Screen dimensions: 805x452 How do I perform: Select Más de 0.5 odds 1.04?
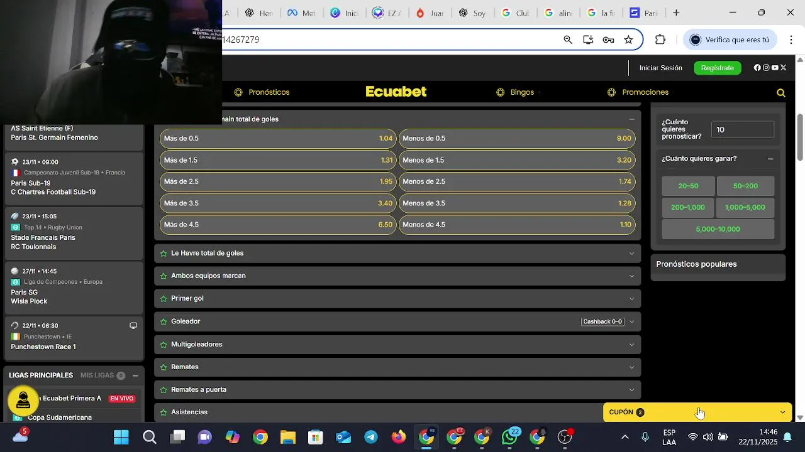[278, 138]
